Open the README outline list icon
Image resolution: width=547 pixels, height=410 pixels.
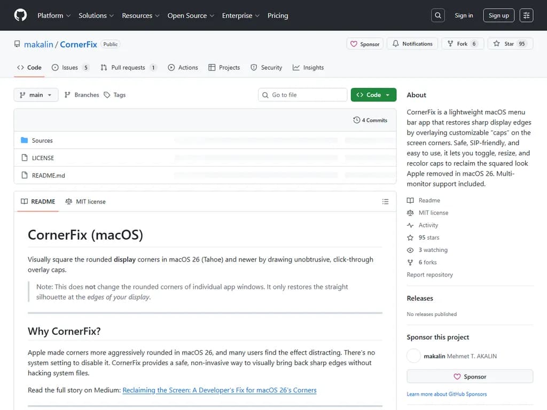point(385,202)
